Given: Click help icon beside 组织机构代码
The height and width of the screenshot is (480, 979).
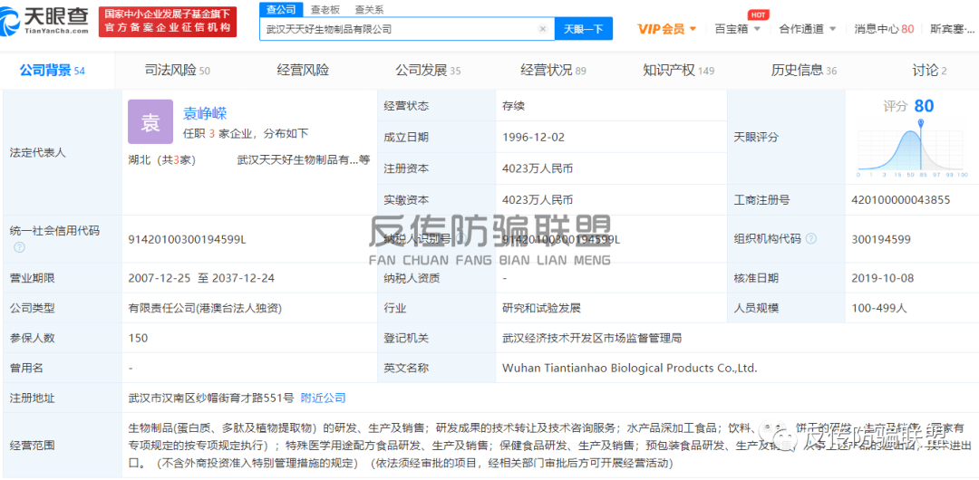Looking at the screenshot, I should tap(811, 239).
